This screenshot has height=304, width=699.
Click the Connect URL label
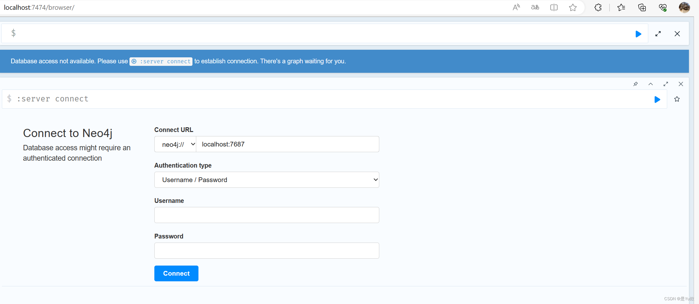pyautogui.click(x=174, y=130)
